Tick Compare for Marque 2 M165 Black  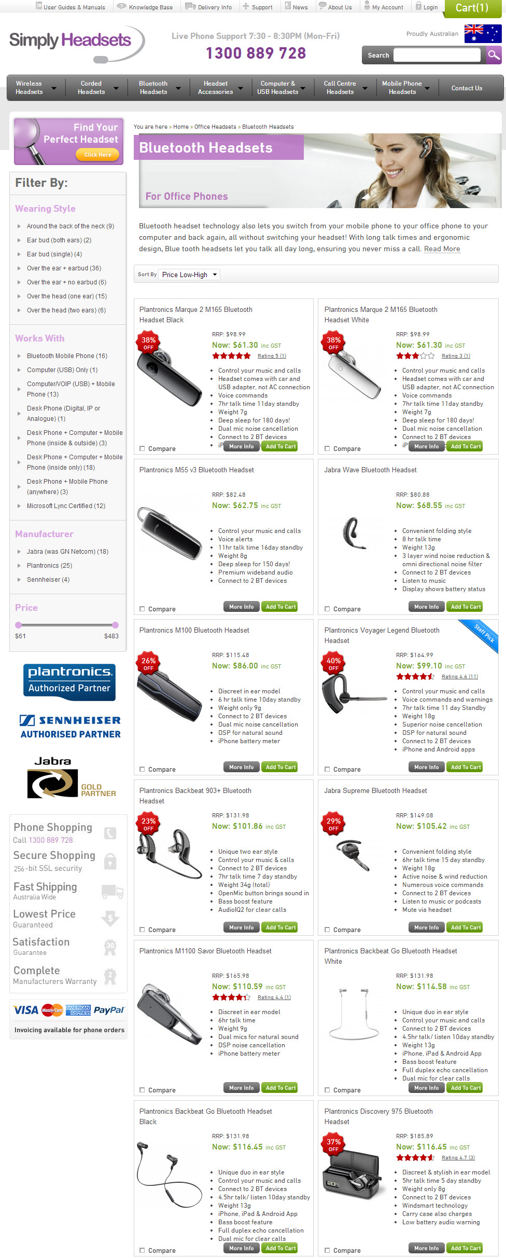point(142,448)
